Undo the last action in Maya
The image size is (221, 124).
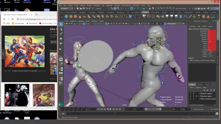coord(87,8)
